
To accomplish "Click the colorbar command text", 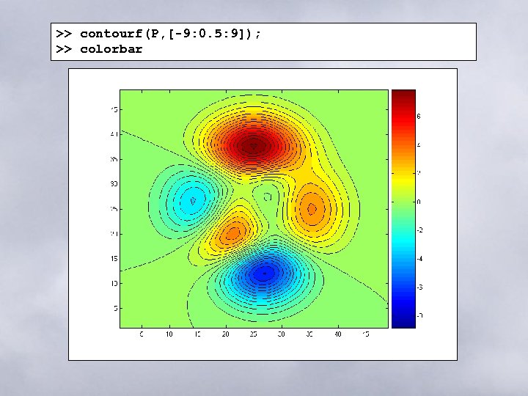I will click(111, 49).
